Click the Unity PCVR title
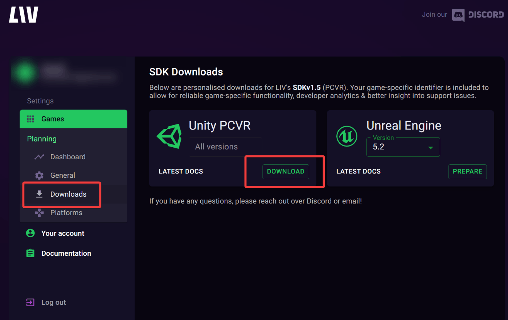Screen dimensions: 508x320 point(220,126)
